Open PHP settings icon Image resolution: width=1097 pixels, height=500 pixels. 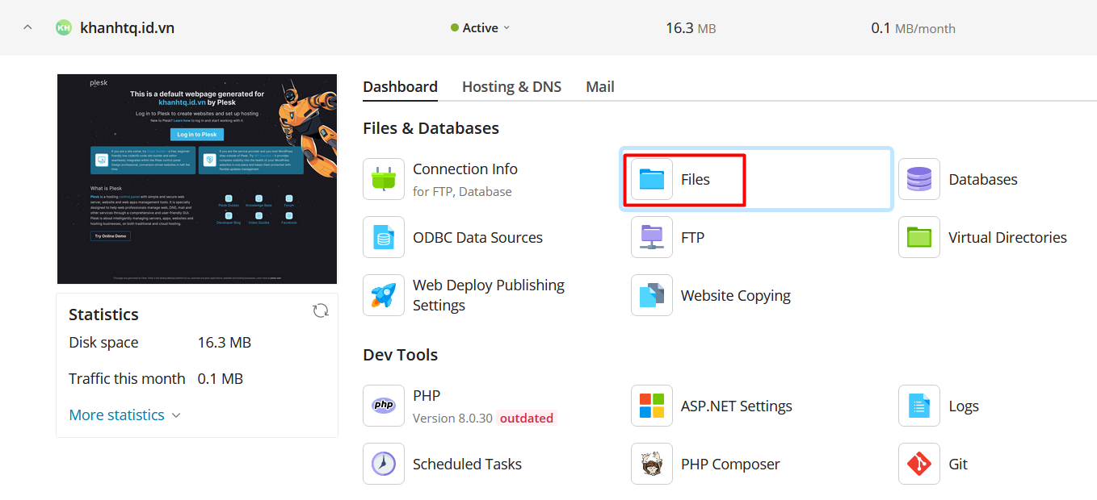pyautogui.click(x=384, y=406)
